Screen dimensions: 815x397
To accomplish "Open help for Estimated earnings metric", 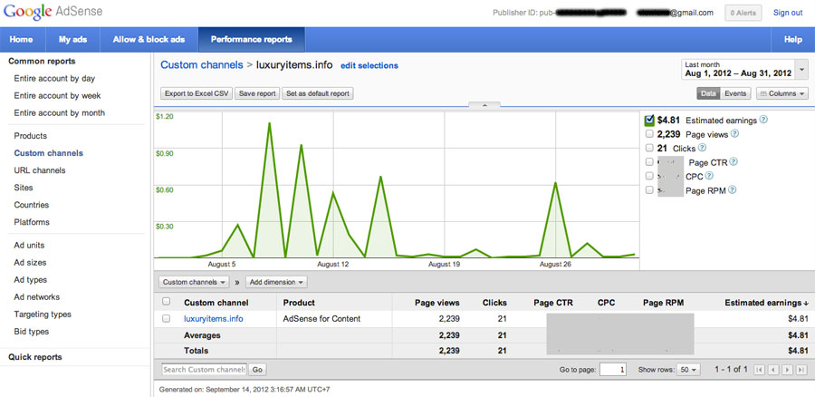I will point(763,120).
